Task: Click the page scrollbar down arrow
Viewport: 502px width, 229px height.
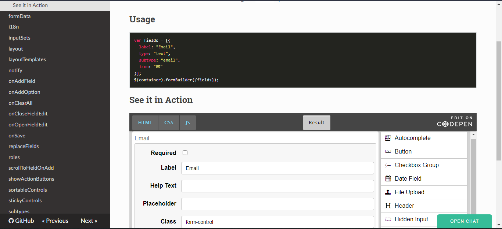Action: [499, 225]
